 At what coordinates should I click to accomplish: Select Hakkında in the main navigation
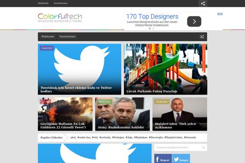[x=48, y=37]
